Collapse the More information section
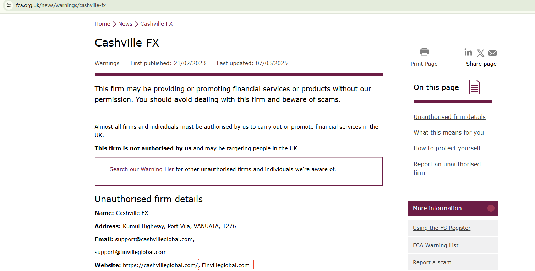This screenshot has height=271, width=535. [491, 208]
